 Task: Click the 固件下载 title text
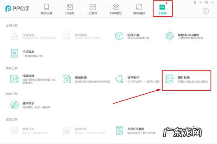[x=133, y=35]
